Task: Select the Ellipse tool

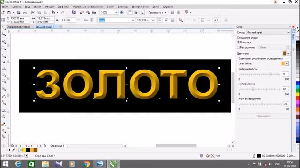Action: (4, 75)
